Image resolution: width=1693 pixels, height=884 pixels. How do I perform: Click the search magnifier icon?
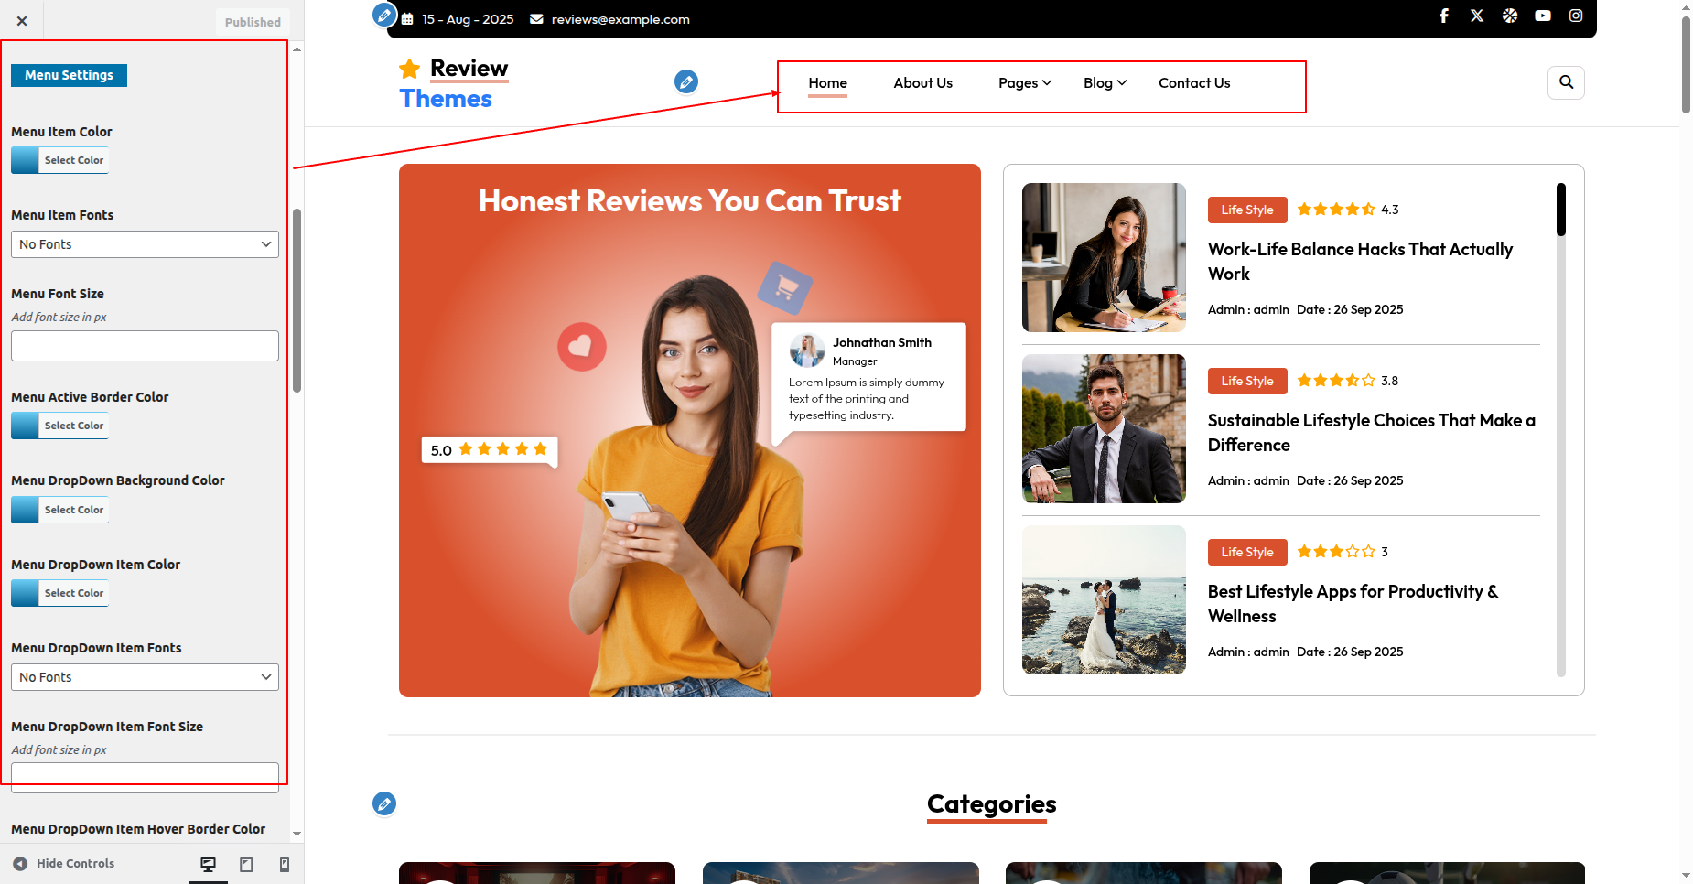point(1566,82)
